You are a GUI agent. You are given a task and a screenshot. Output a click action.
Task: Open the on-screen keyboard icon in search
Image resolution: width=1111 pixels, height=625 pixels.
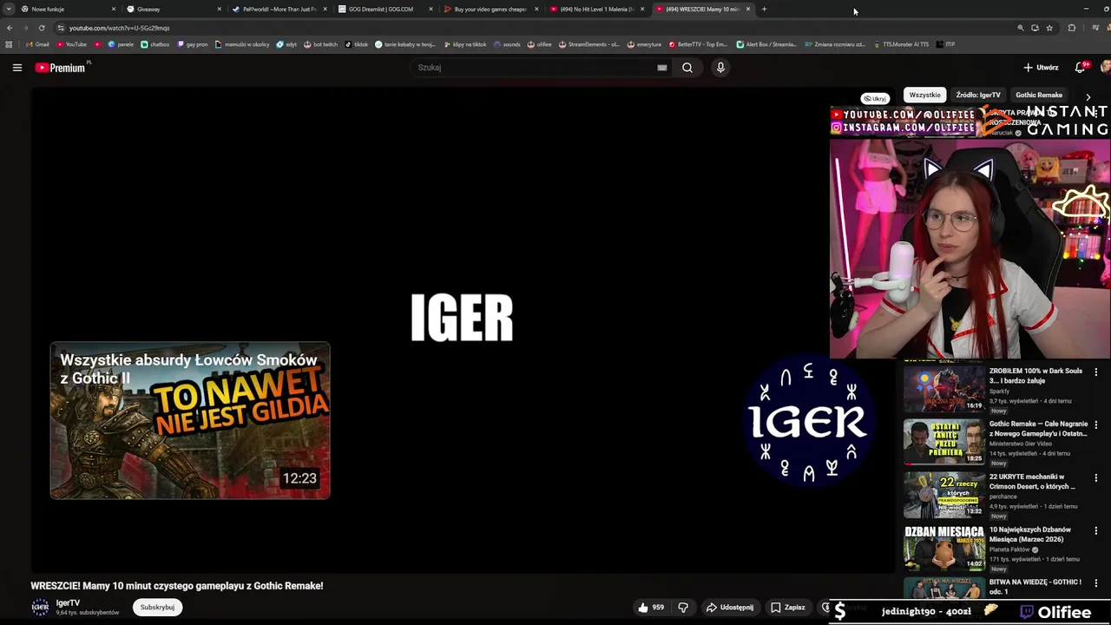pos(662,68)
